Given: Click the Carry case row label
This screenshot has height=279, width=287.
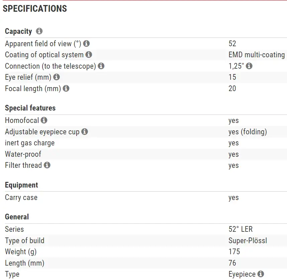Looking at the screenshot, I should (x=21, y=197).
